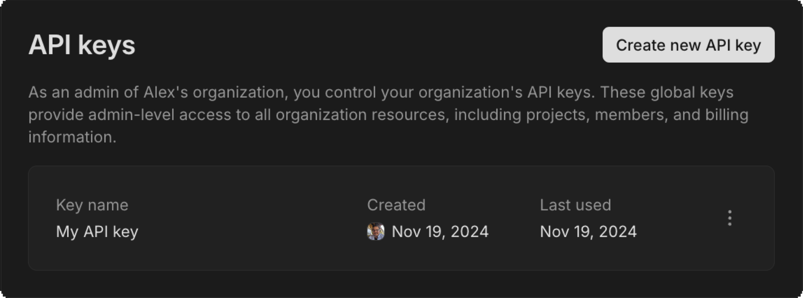The image size is (803, 298).
Task: Click the word "information." ending the description
Action: tap(72, 137)
